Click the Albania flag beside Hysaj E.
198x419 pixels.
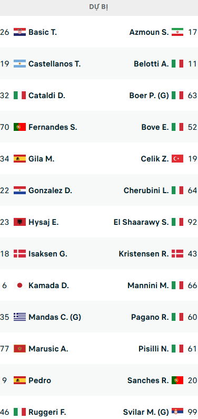[19, 222]
